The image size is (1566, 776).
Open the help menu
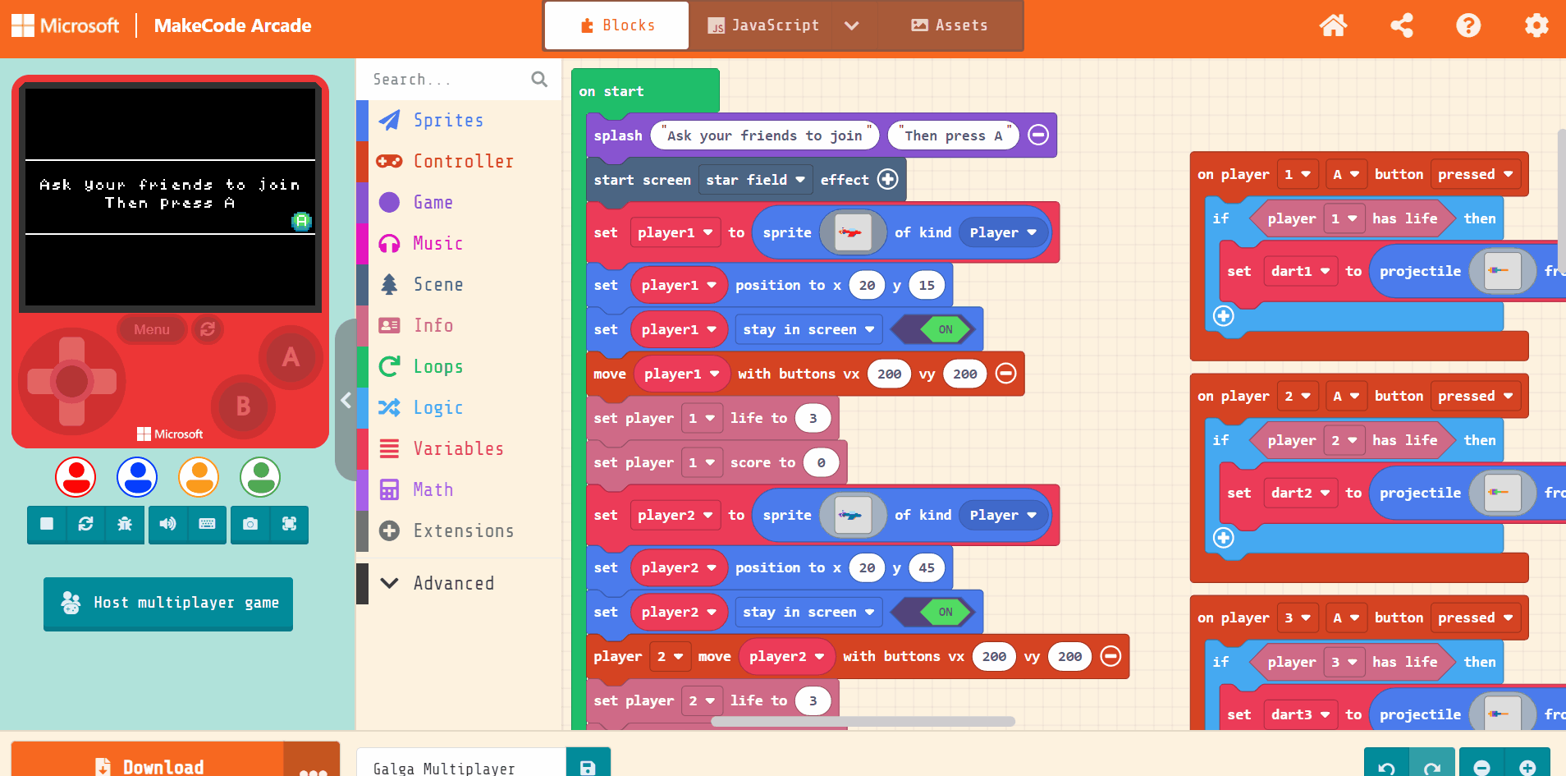1468,25
